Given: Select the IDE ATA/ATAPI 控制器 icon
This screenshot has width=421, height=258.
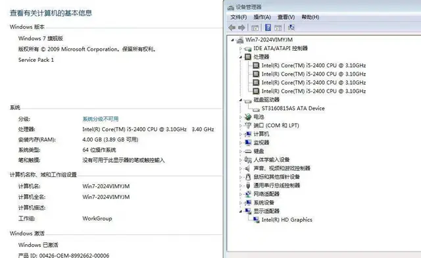Looking at the screenshot, I should 248,49.
